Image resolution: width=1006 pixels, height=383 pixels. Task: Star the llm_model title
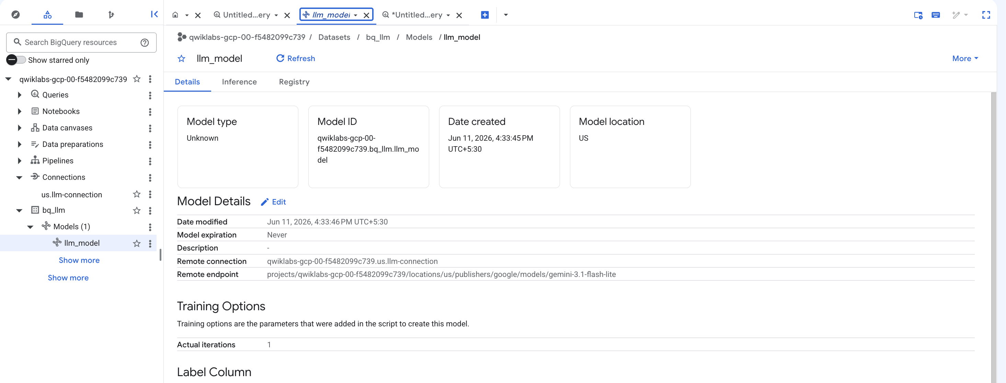click(x=181, y=59)
